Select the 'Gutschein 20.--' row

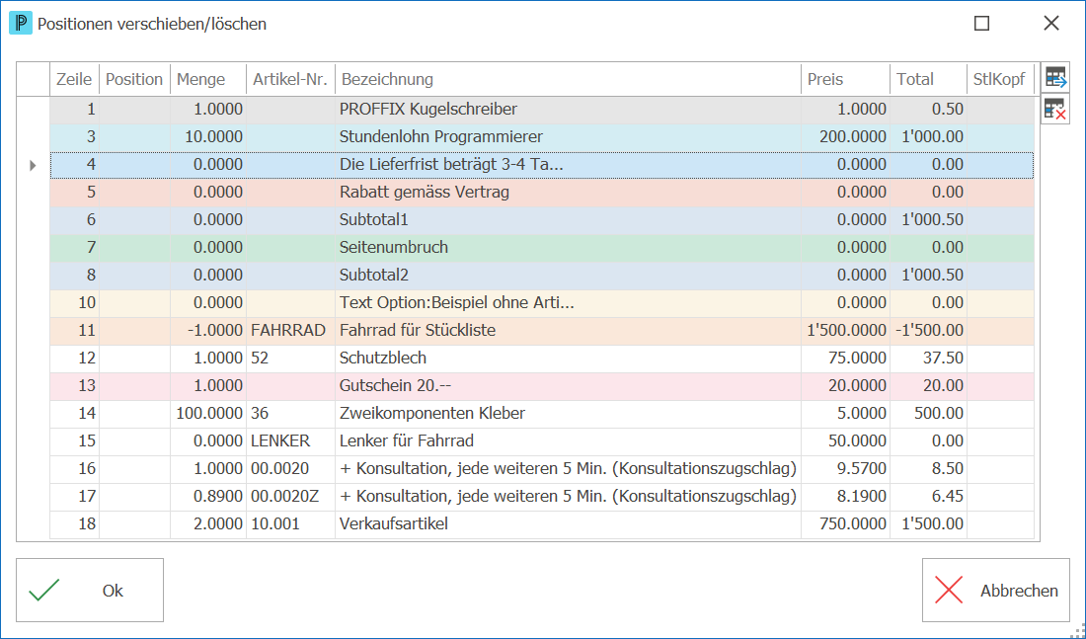(x=542, y=387)
